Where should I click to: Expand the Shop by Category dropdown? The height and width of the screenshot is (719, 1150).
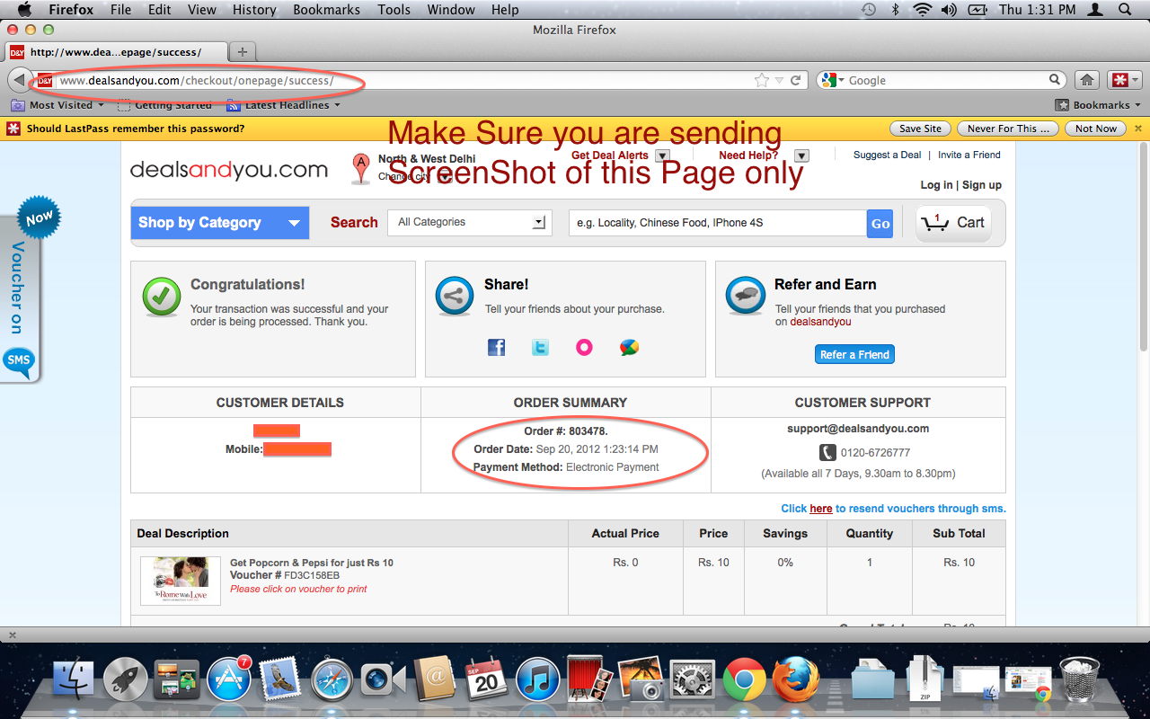[220, 223]
